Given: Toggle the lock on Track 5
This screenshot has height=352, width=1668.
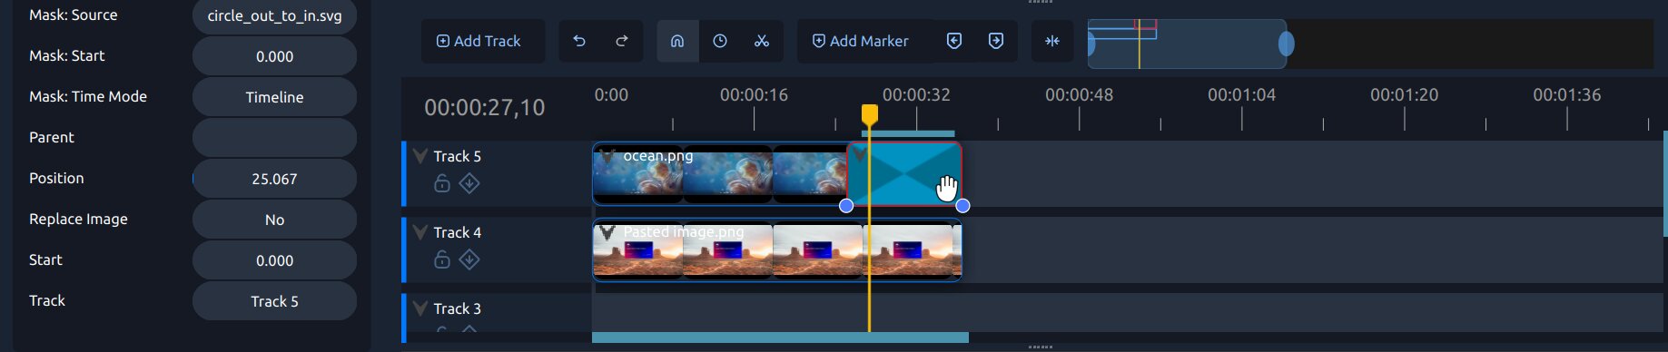Looking at the screenshot, I should click(x=442, y=183).
